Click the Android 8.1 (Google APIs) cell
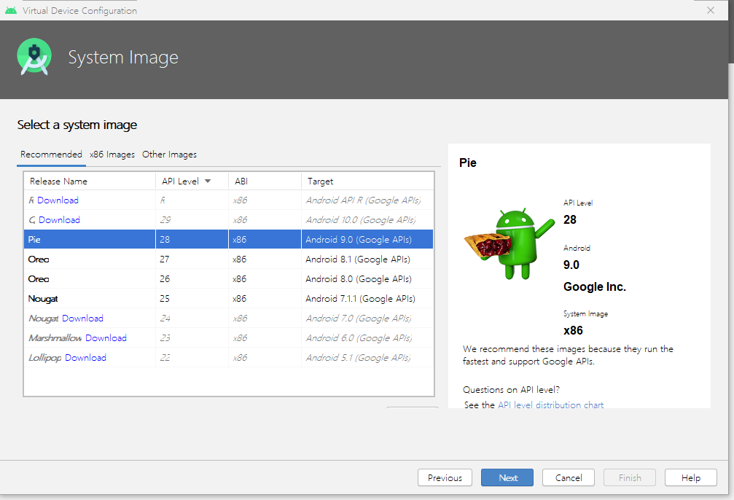This screenshot has height=500, width=734. click(x=367, y=259)
